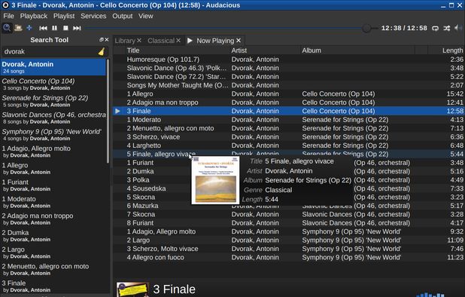465x297 pixels.
Task: Open the volume control speaker icon
Action: 458,28
